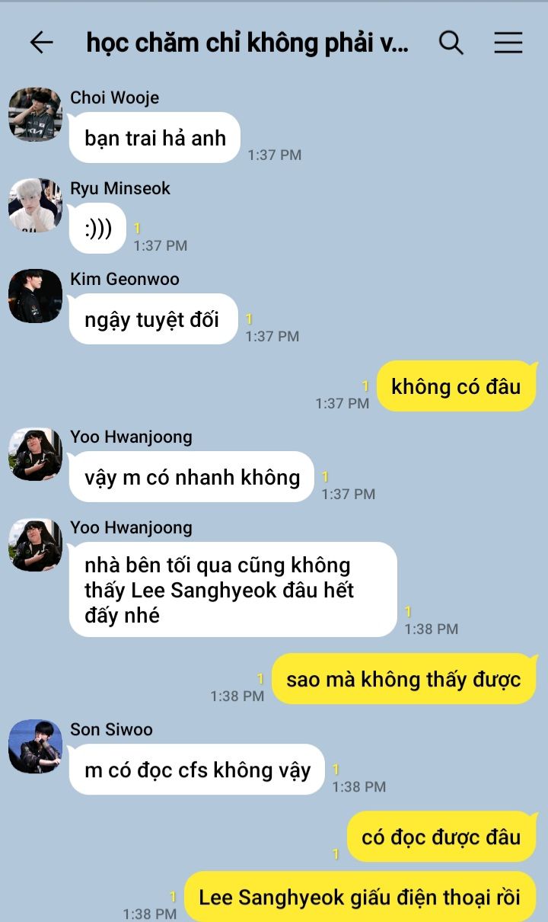Tap Yoo Hwanjoong's avatar beside 'vậy m có nhanh không'
The image size is (548, 922).
(x=35, y=453)
